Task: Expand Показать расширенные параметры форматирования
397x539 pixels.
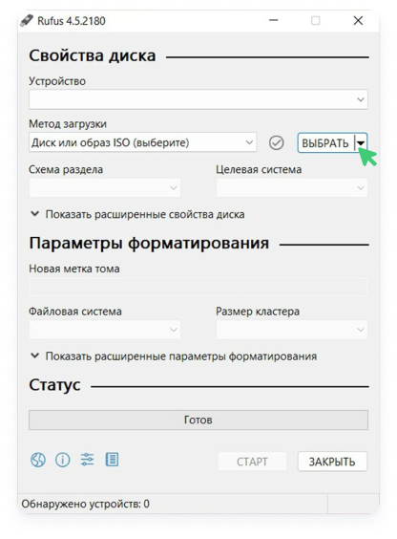Action: (174, 356)
